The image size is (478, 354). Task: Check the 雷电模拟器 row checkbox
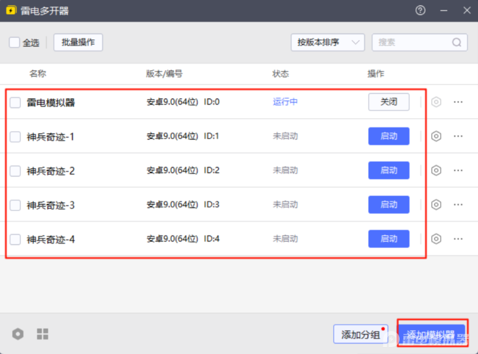click(15, 103)
